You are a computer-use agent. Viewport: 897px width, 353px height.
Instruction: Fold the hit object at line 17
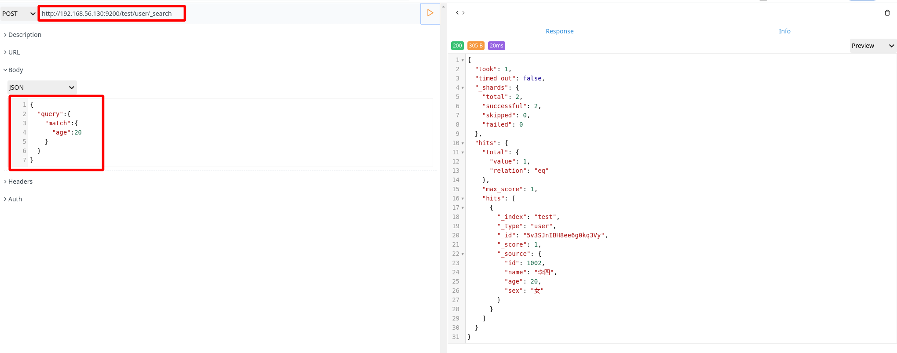(463, 208)
